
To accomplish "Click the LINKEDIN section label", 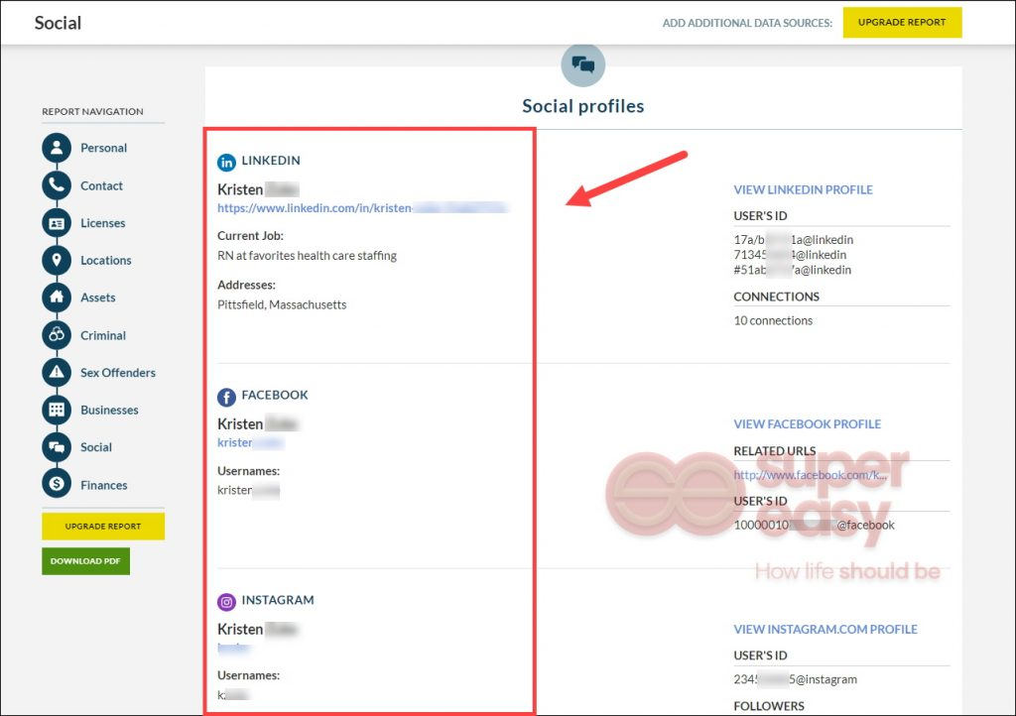I will pyautogui.click(x=271, y=161).
